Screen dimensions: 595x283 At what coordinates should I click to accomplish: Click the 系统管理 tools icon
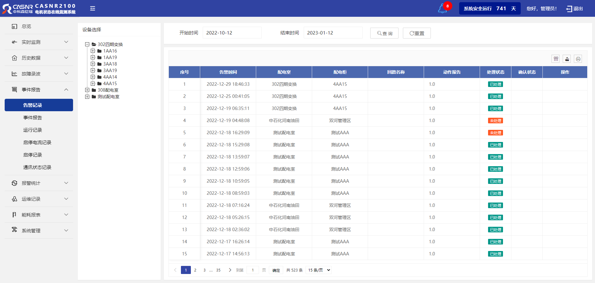tap(14, 230)
